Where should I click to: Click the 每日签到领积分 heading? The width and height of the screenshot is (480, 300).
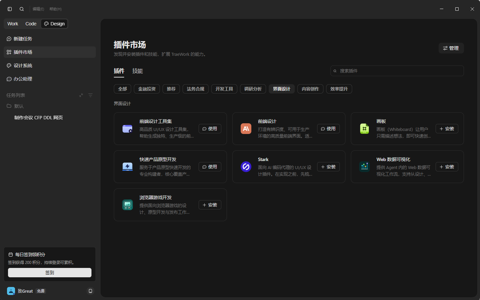point(30,255)
